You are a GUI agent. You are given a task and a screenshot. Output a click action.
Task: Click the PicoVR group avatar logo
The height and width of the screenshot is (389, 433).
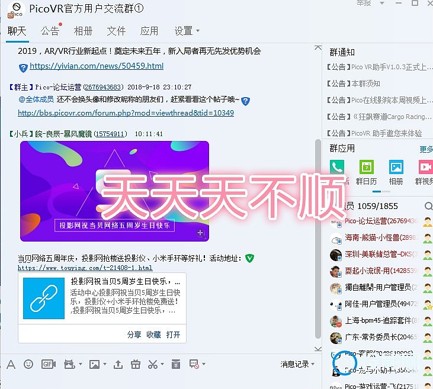click(16, 10)
